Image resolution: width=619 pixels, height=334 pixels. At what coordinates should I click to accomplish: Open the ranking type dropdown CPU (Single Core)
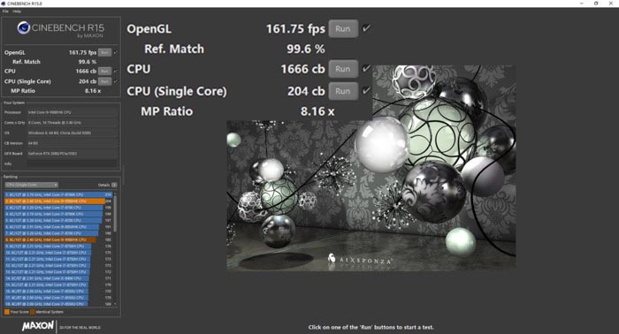[32, 185]
